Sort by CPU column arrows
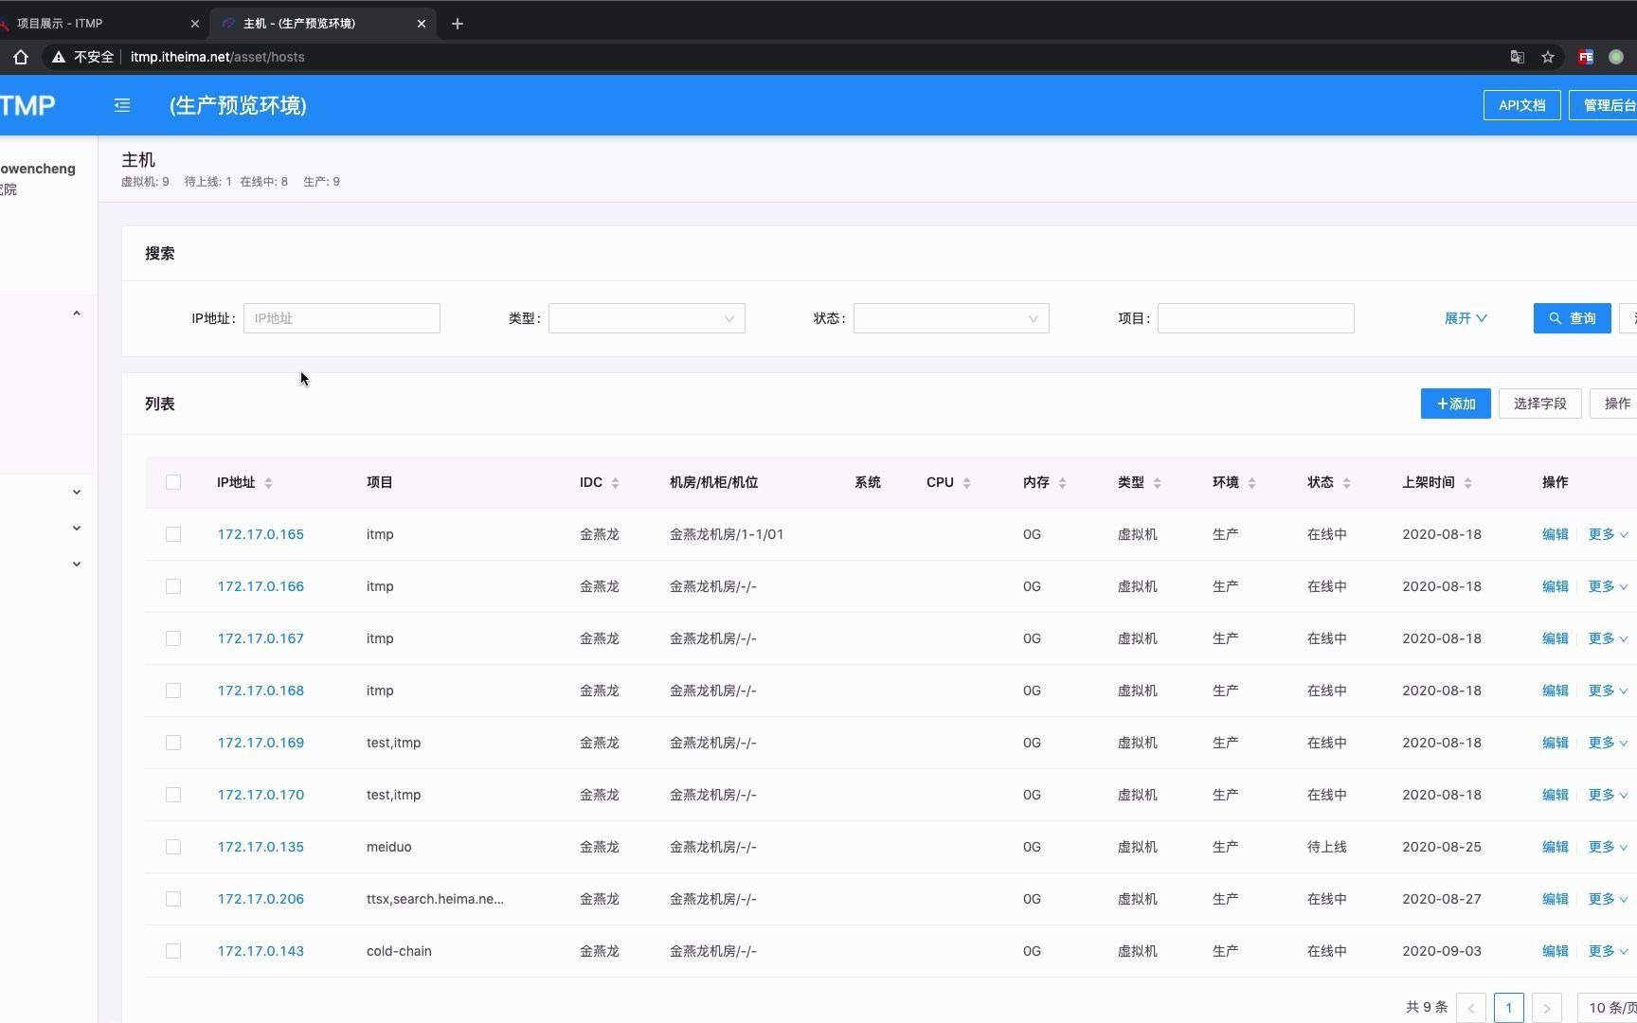1637x1023 pixels. (966, 483)
